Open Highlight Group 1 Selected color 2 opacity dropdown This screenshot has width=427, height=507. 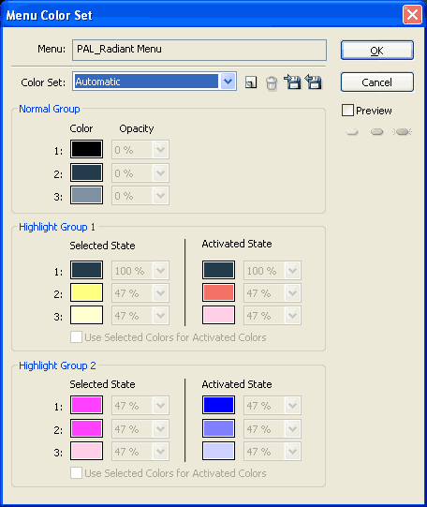coord(140,293)
